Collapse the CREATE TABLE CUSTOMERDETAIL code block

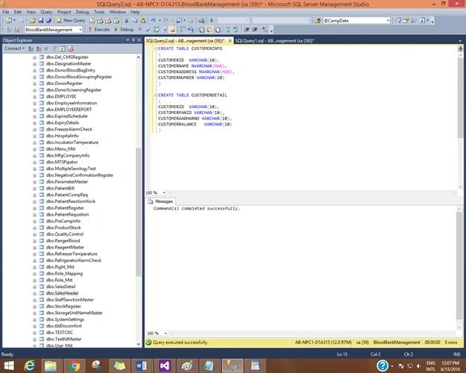pos(156,95)
